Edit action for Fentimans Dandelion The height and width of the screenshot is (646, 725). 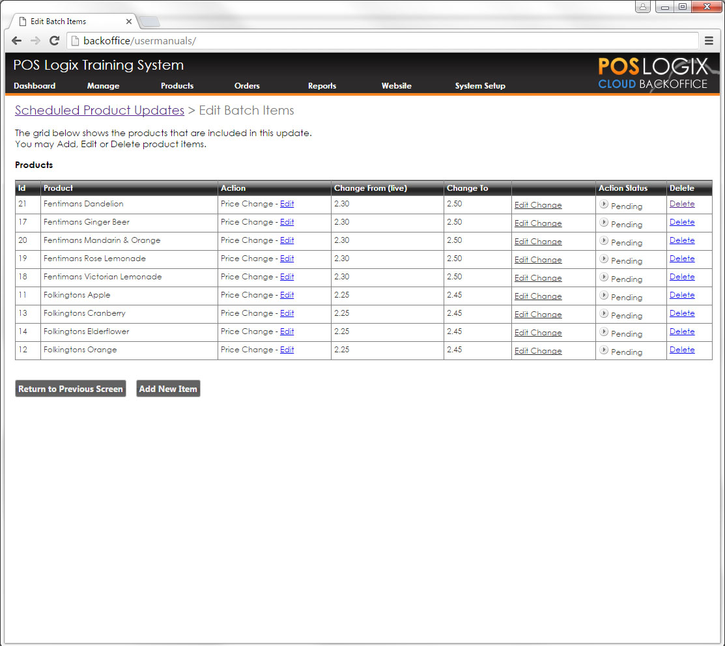point(287,204)
